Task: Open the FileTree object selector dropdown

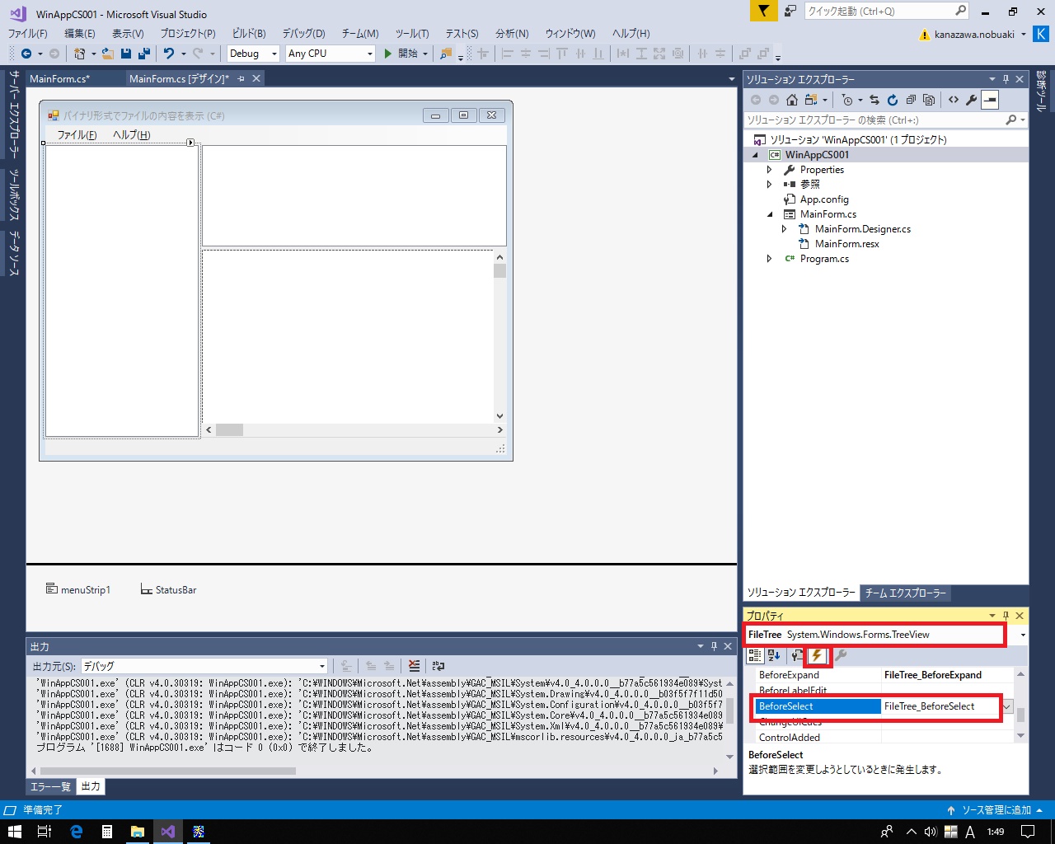Action: coord(1023,635)
